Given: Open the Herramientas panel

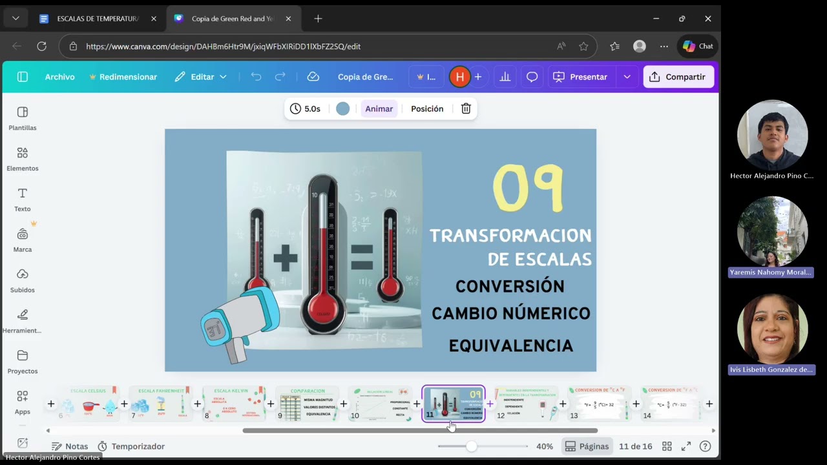Looking at the screenshot, I should tap(23, 322).
